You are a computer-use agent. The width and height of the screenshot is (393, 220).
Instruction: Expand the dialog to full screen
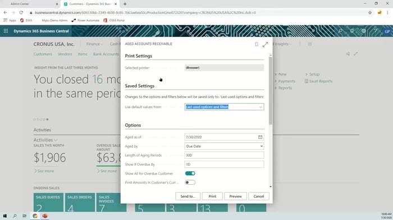coord(265,44)
